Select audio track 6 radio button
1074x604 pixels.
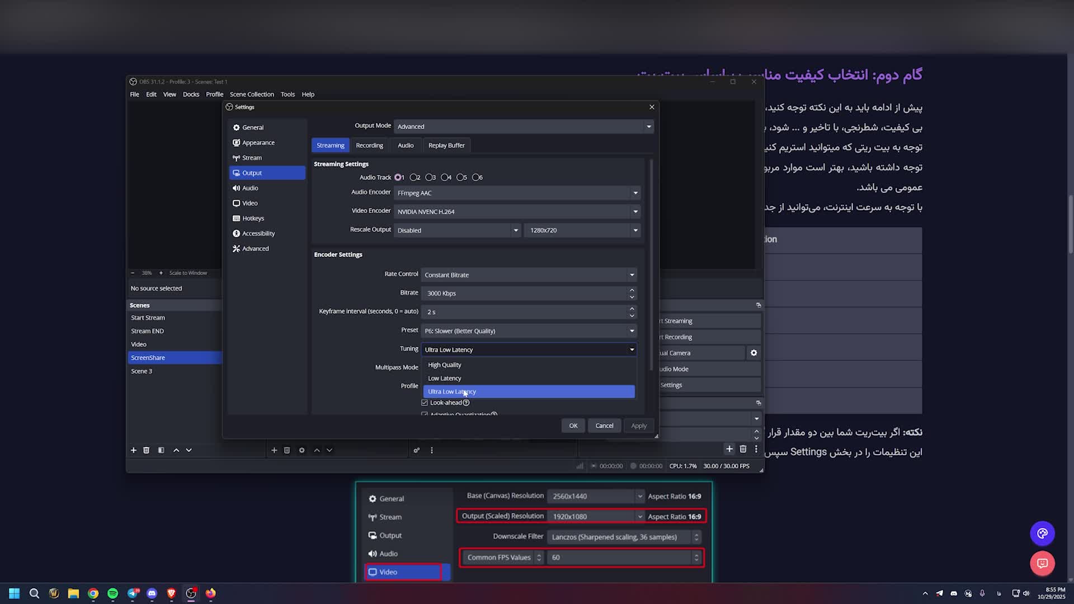(476, 177)
